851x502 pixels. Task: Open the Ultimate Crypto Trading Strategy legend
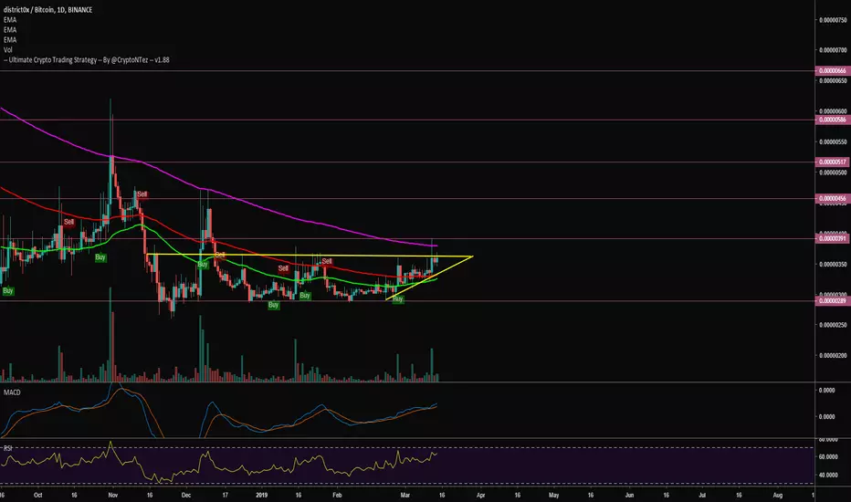pyautogui.click(x=87, y=60)
